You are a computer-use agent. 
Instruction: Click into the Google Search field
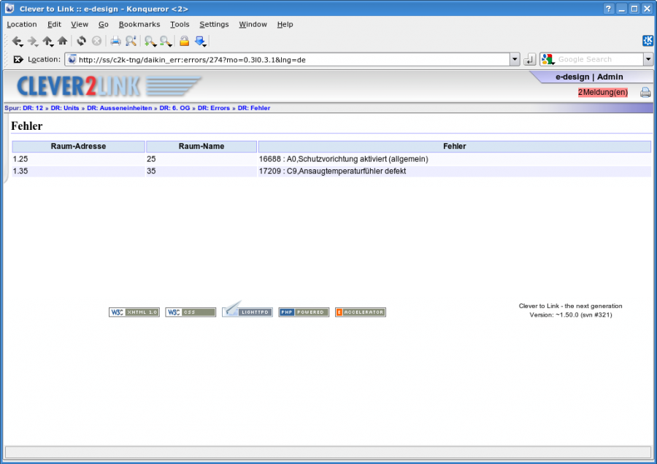(599, 60)
